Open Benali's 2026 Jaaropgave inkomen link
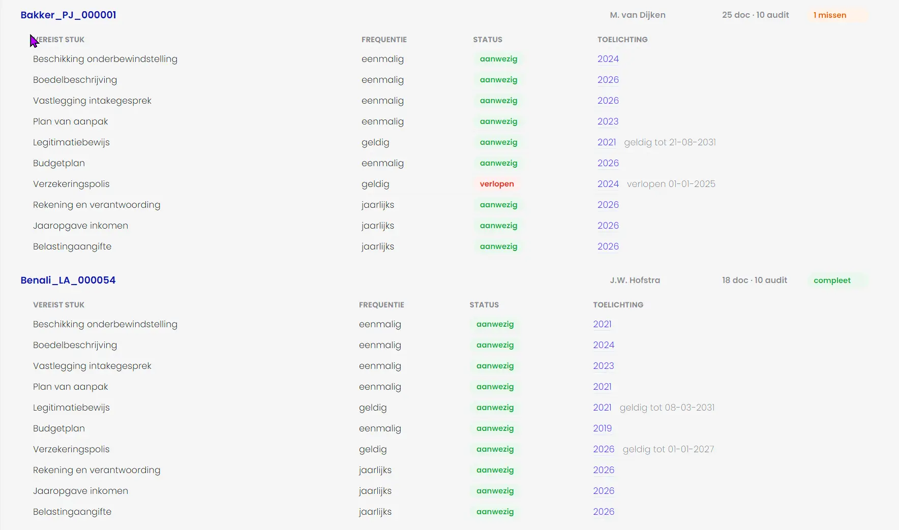 (604, 491)
